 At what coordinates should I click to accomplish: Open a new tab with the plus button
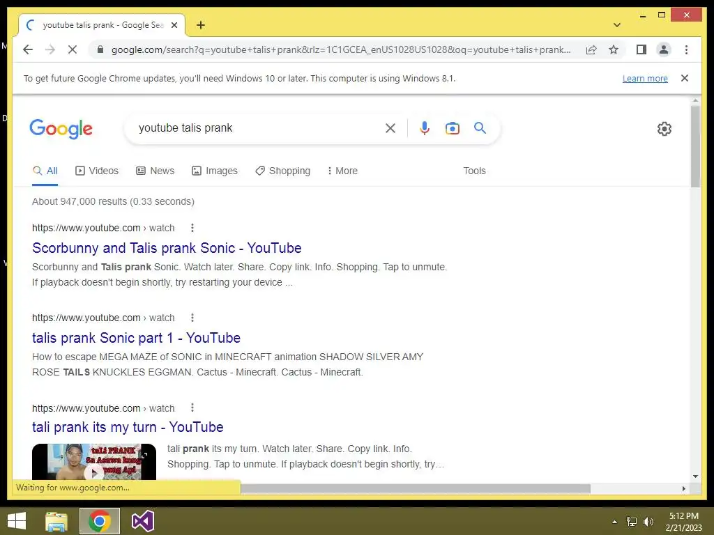(201, 25)
